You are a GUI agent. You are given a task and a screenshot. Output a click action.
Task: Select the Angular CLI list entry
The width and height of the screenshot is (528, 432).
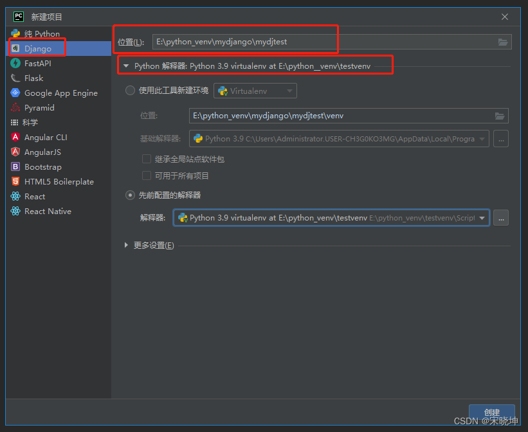point(59,138)
